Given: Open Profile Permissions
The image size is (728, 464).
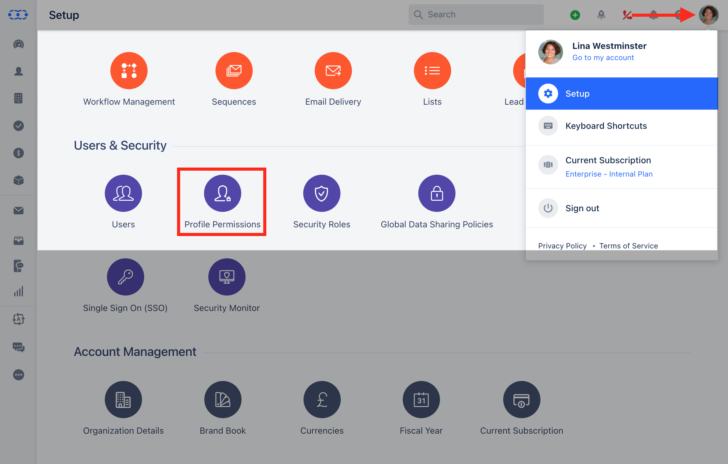Looking at the screenshot, I should click(223, 193).
